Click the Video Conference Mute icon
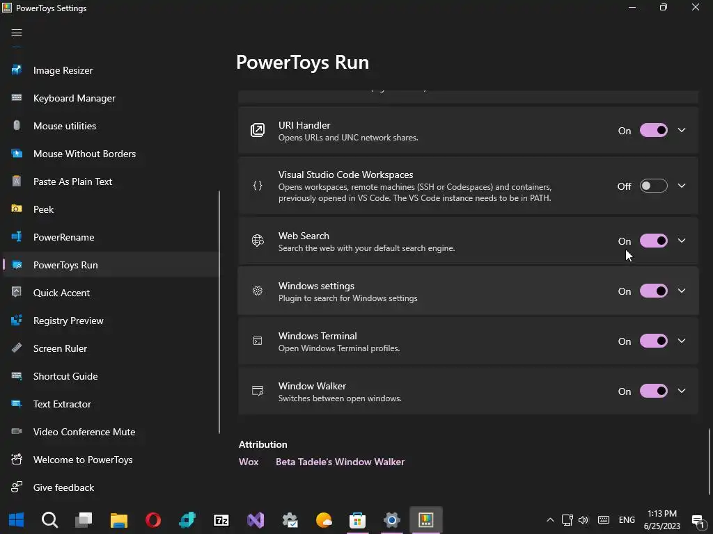The height and width of the screenshot is (534, 713). 17,431
